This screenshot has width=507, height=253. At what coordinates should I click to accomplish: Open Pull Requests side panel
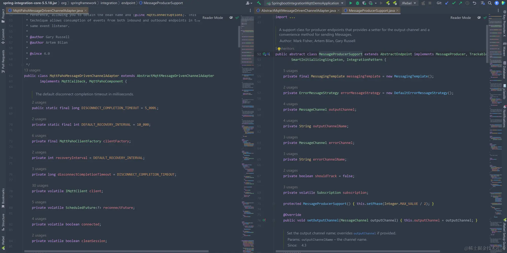[x=3, y=61]
